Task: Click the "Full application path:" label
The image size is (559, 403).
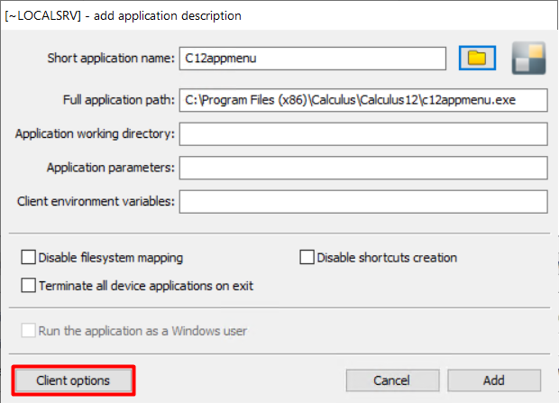Action: click(x=118, y=100)
